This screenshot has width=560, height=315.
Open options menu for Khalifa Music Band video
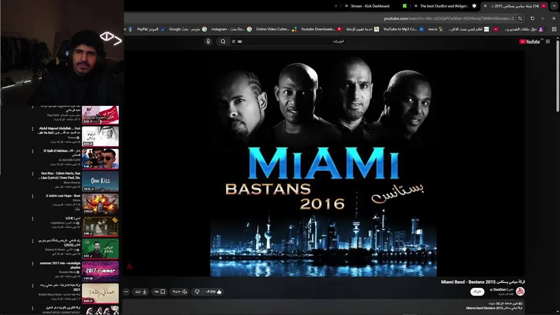click(32, 286)
